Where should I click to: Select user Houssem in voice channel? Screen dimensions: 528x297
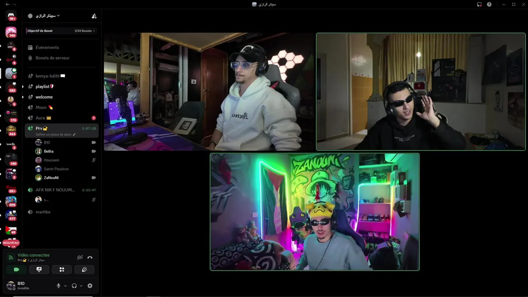click(x=66, y=160)
